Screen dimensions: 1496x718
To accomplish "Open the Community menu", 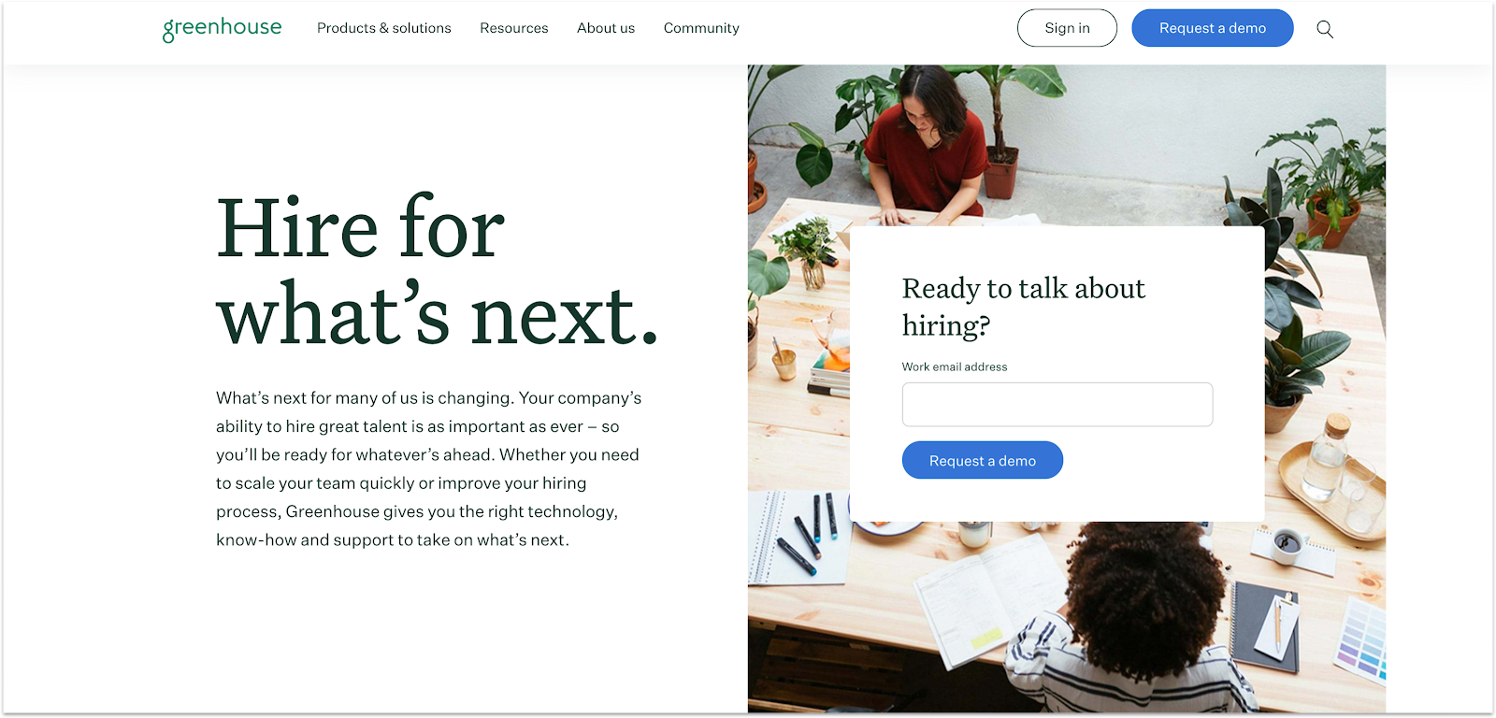I will coord(701,28).
